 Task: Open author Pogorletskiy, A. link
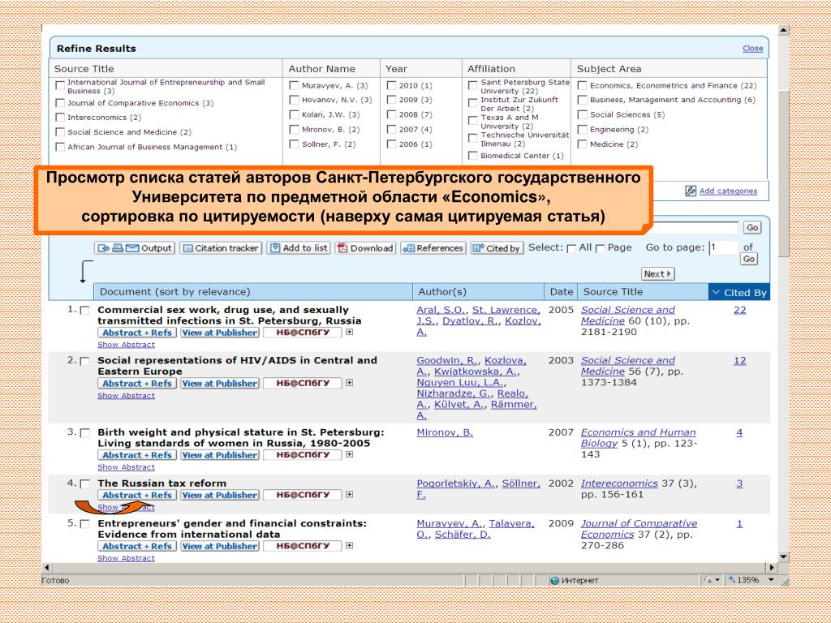coord(456,483)
